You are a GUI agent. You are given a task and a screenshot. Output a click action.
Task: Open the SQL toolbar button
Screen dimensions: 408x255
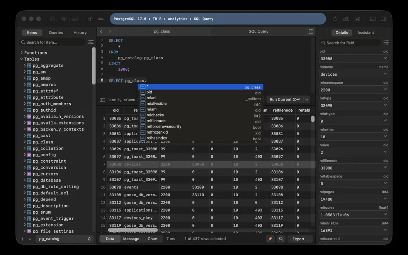pyautogui.click(x=101, y=19)
